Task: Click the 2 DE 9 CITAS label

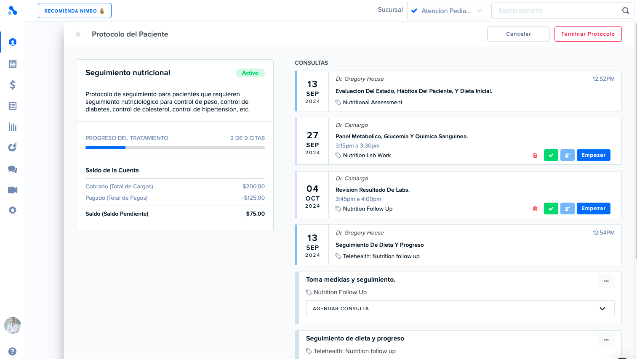Action: [x=248, y=138]
